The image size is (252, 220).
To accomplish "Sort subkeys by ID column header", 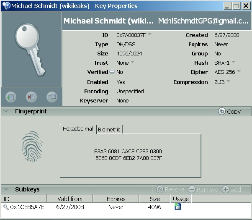I will click(x=24, y=199).
